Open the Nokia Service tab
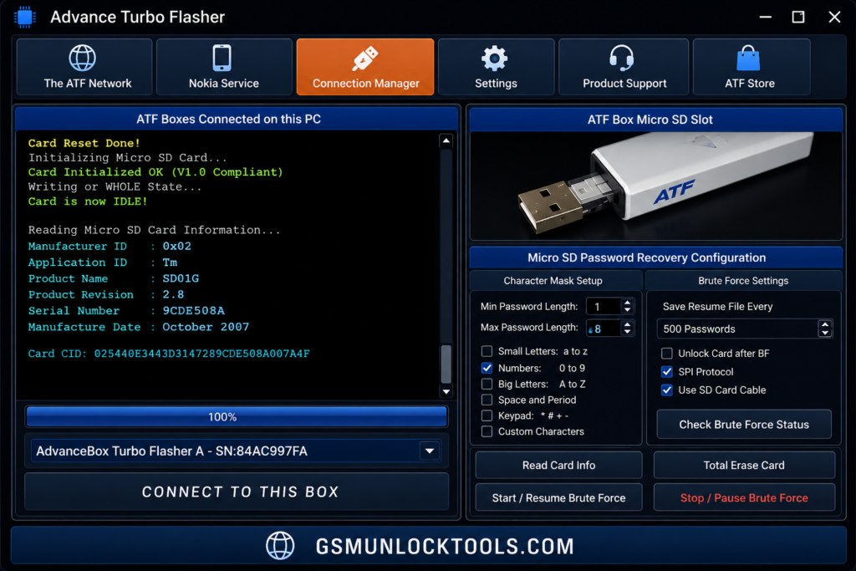The height and width of the screenshot is (571, 856). 224,67
